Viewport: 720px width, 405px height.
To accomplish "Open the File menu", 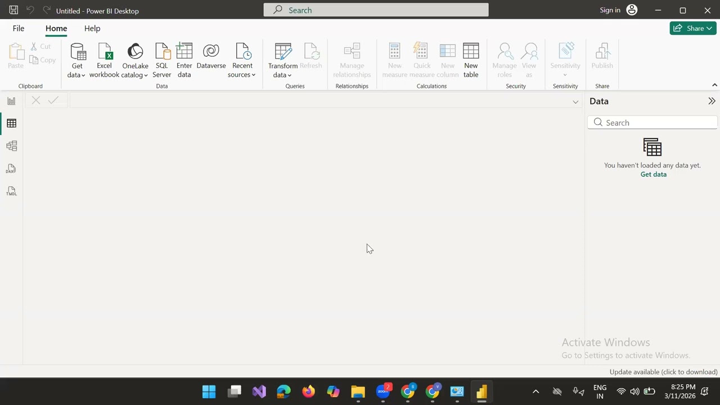I will [19, 28].
